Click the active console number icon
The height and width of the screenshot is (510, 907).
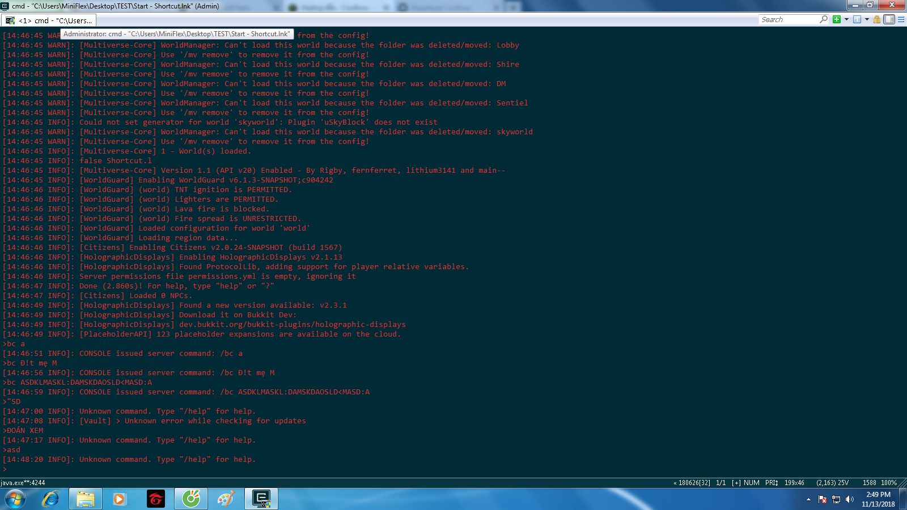(x=857, y=19)
